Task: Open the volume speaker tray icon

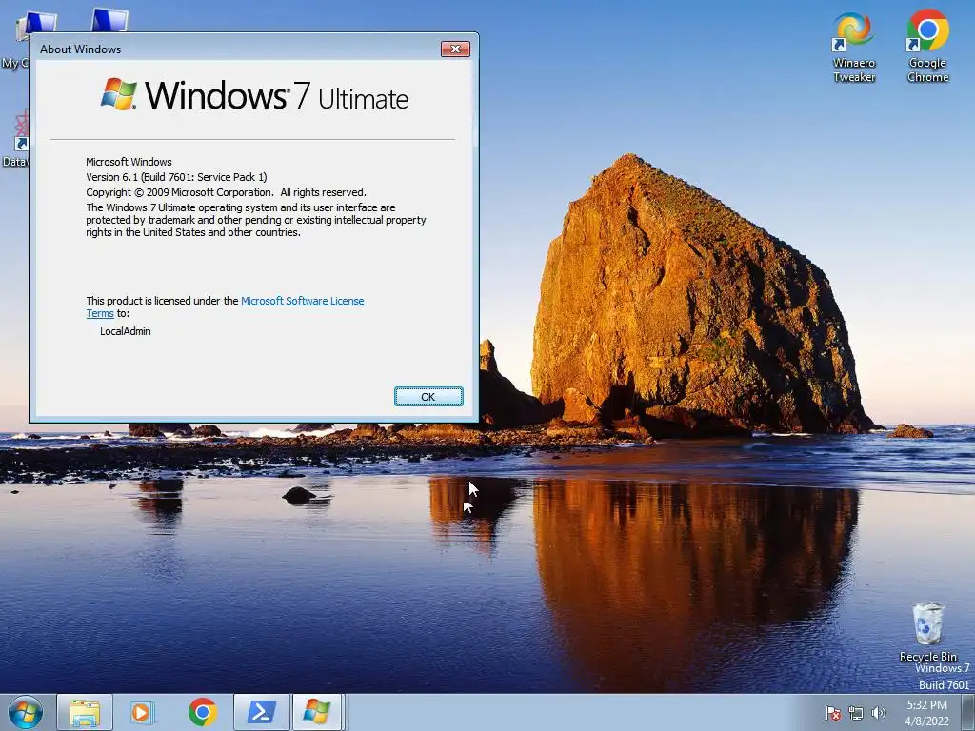Action: click(x=878, y=713)
